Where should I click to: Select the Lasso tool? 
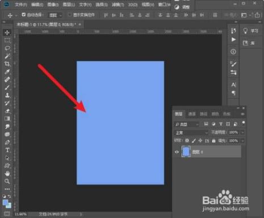point(7,48)
